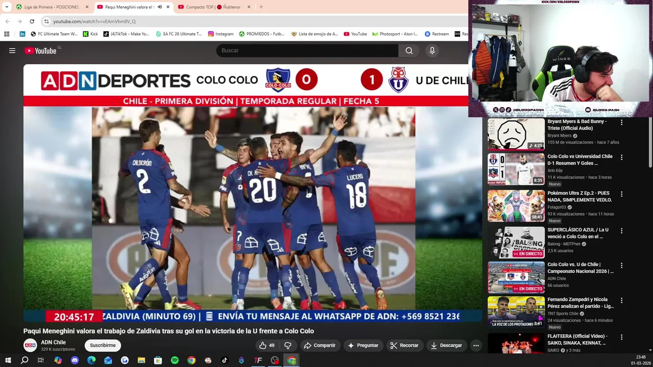653x367 pixels.
Task: Open the FLAITEERA Official Video title
Action: pos(576,339)
